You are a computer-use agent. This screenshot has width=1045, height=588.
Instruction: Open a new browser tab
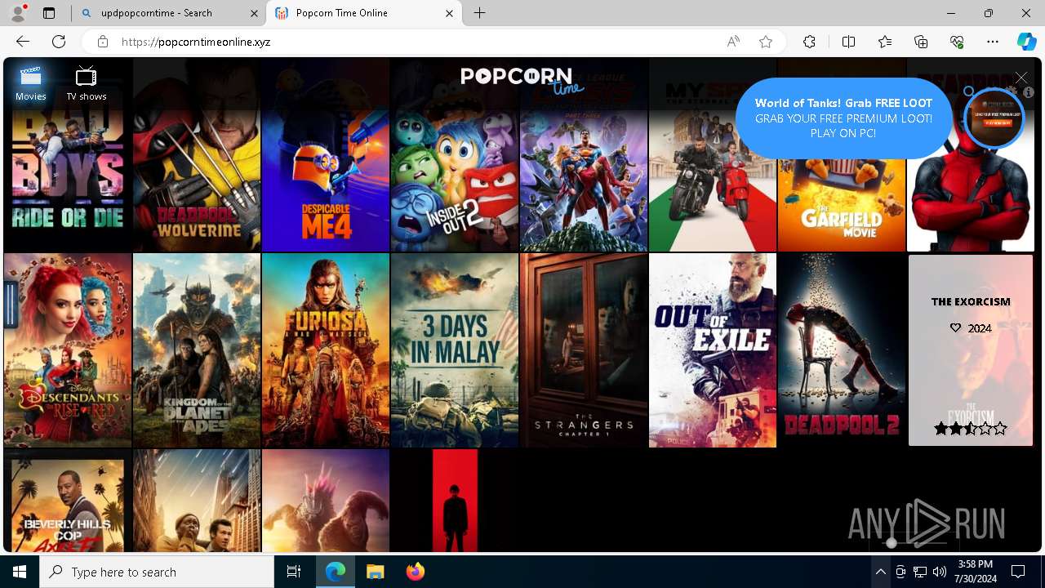click(x=480, y=13)
